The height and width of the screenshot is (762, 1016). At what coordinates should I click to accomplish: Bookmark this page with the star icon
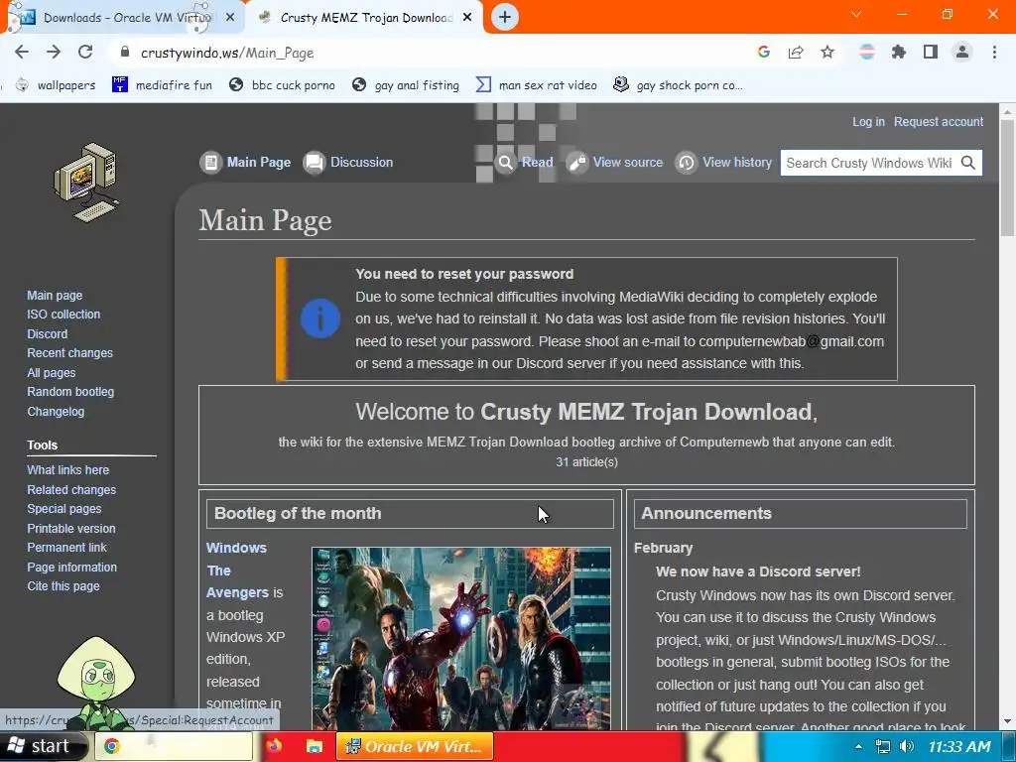(x=827, y=53)
